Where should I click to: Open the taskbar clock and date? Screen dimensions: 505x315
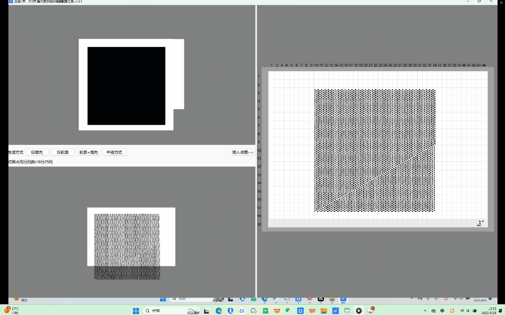(x=489, y=311)
